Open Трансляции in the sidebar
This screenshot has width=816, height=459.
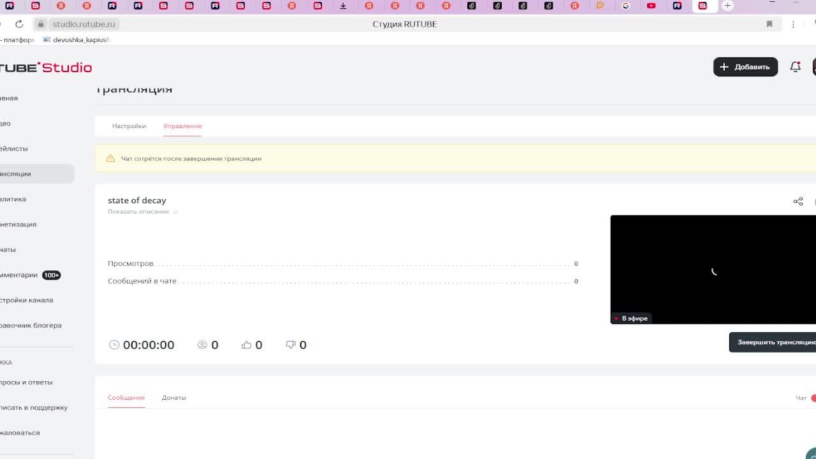36,174
